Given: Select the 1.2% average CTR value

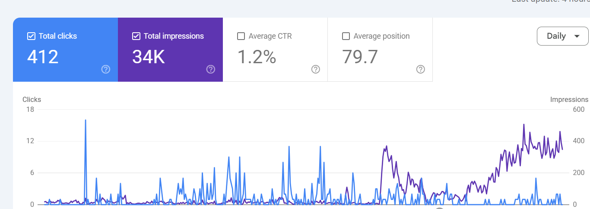Looking at the screenshot, I should point(257,57).
